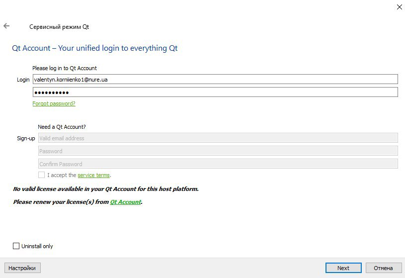Click the Please log in to Qt Account label
Screen dimensions: 405x278
tap(64, 68)
